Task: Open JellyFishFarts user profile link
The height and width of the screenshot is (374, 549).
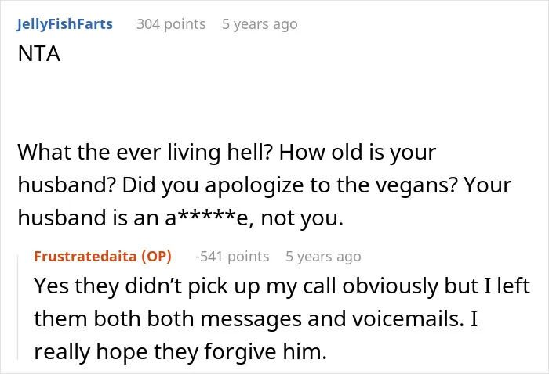Action: click(x=65, y=24)
